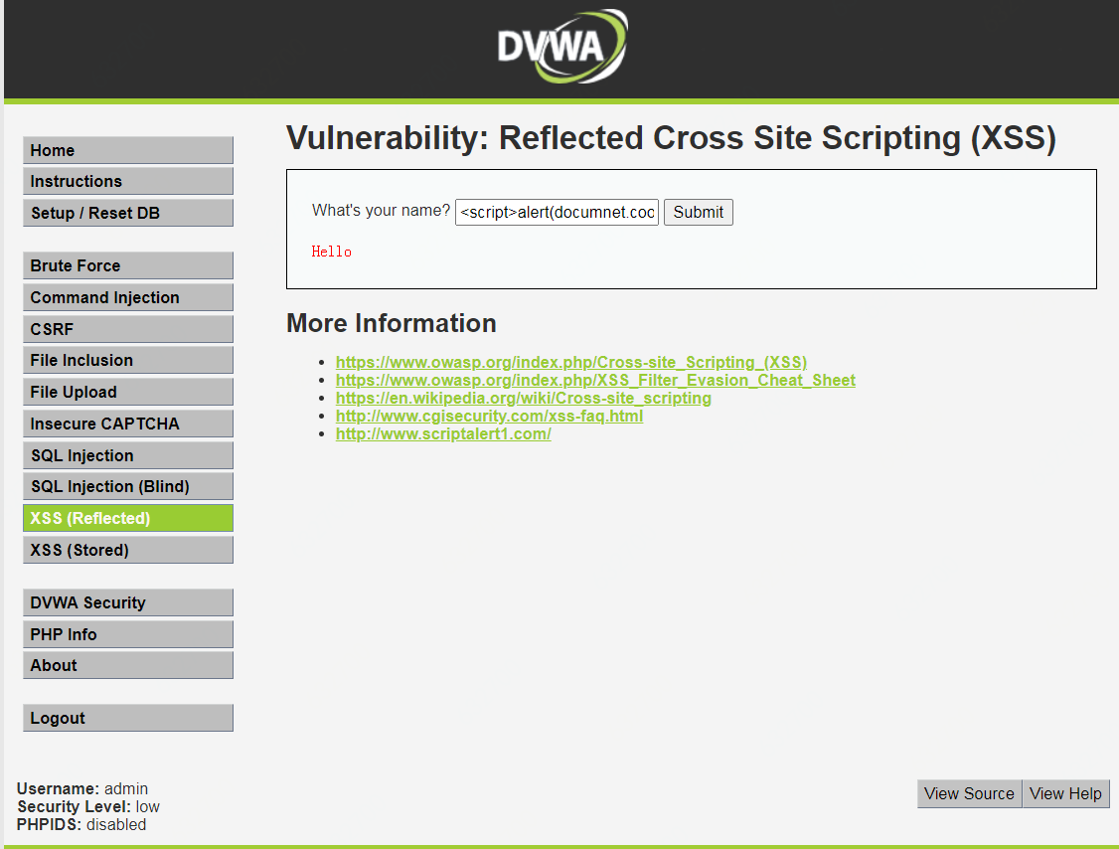Click the "Security Level: low" status text
The width and height of the screenshot is (1119, 849).
(88, 806)
